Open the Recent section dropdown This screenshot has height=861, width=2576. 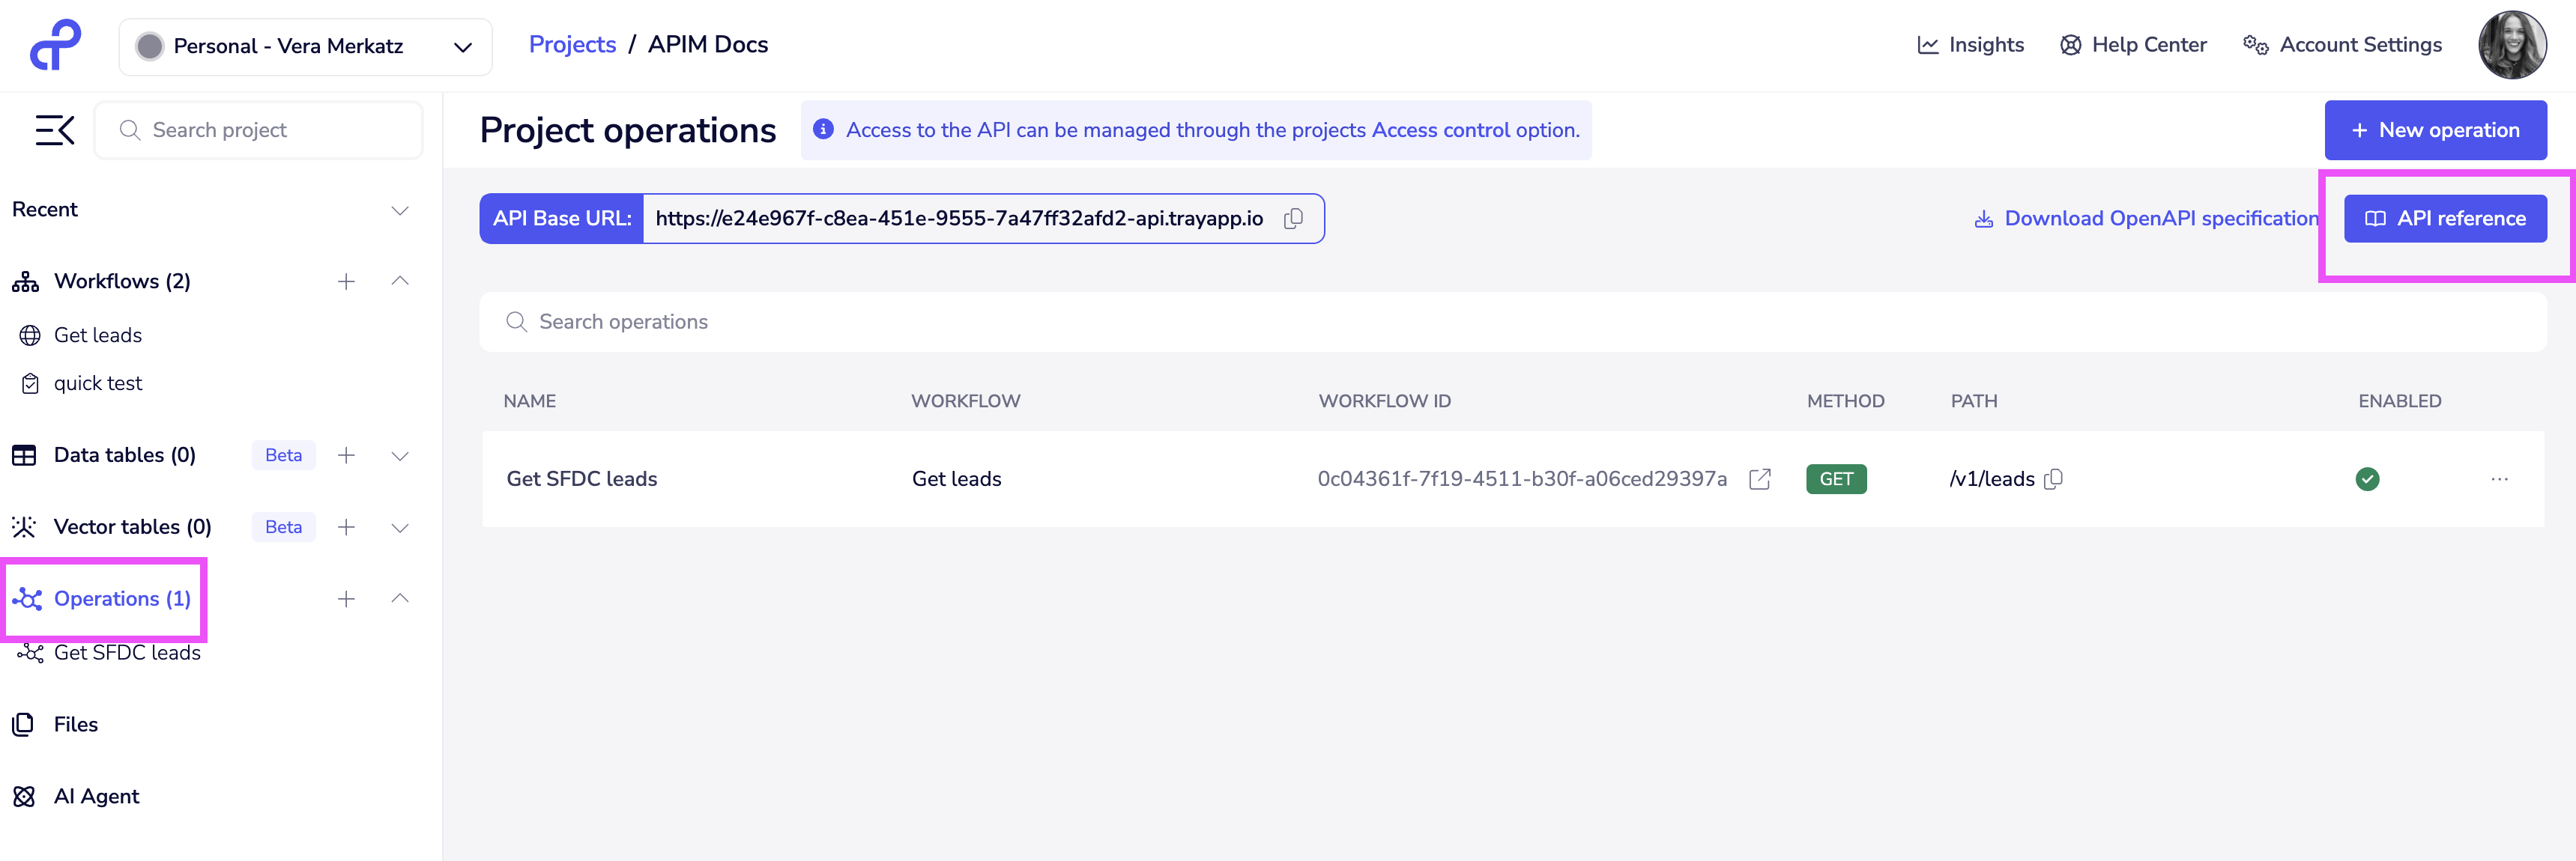point(400,210)
